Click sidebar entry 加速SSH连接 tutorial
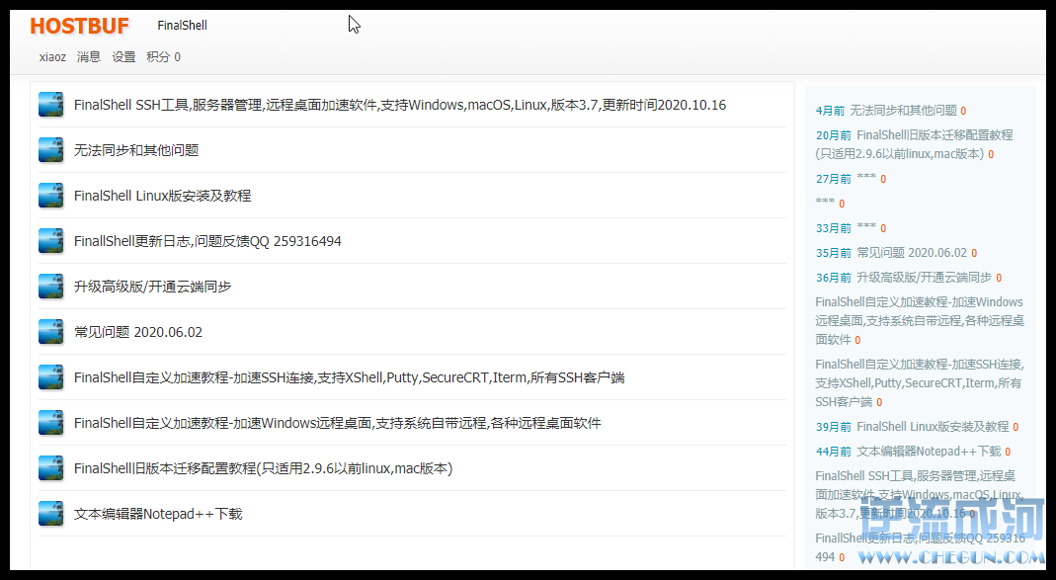This screenshot has width=1056, height=580. pyautogui.click(x=920, y=382)
